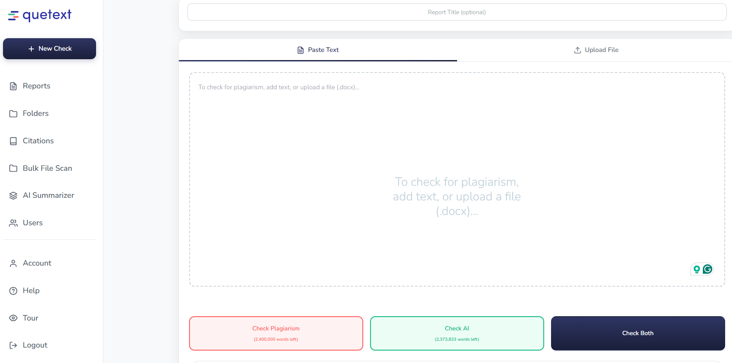Viewport: 732px width, 363px height.
Task: Switch to the Upload File tab
Action: point(596,50)
